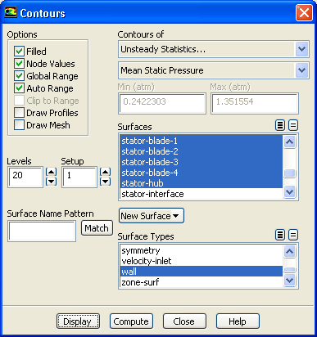Select stator-blade-1 in Surfaces list

[202, 141]
